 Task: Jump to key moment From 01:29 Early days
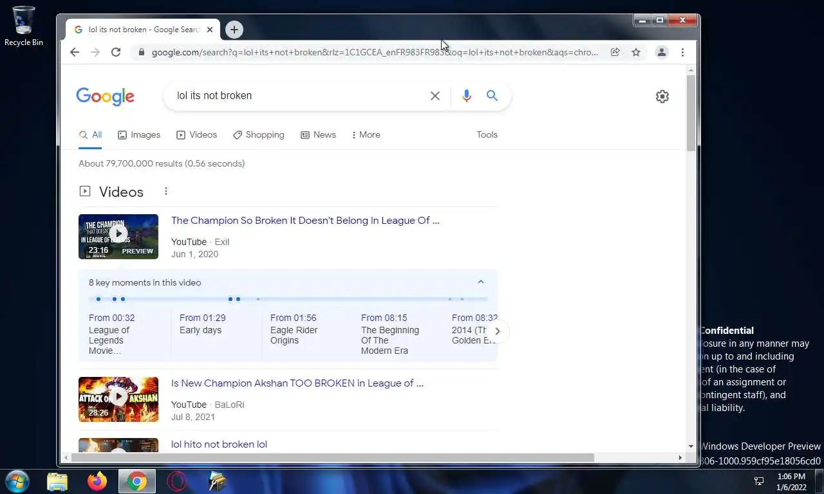click(x=203, y=324)
